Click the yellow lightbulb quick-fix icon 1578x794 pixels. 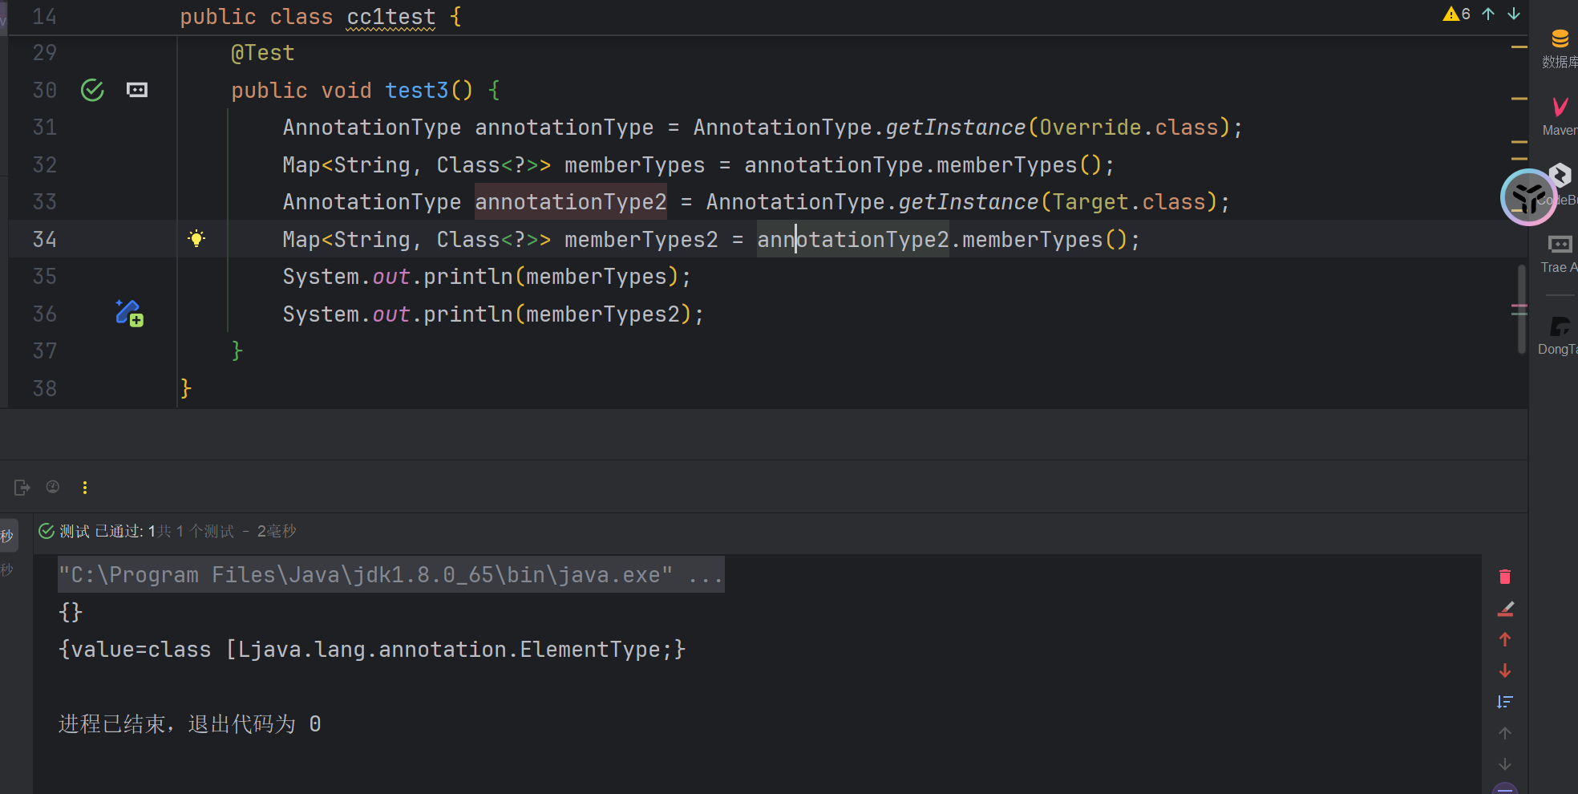(x=196, y=238)
